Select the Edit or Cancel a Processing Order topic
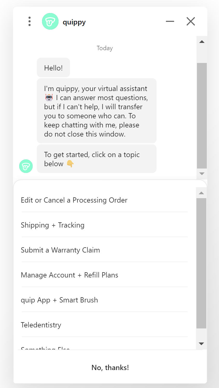The width and height of the screenshot is (219, 388). click(x=74, y=200)
